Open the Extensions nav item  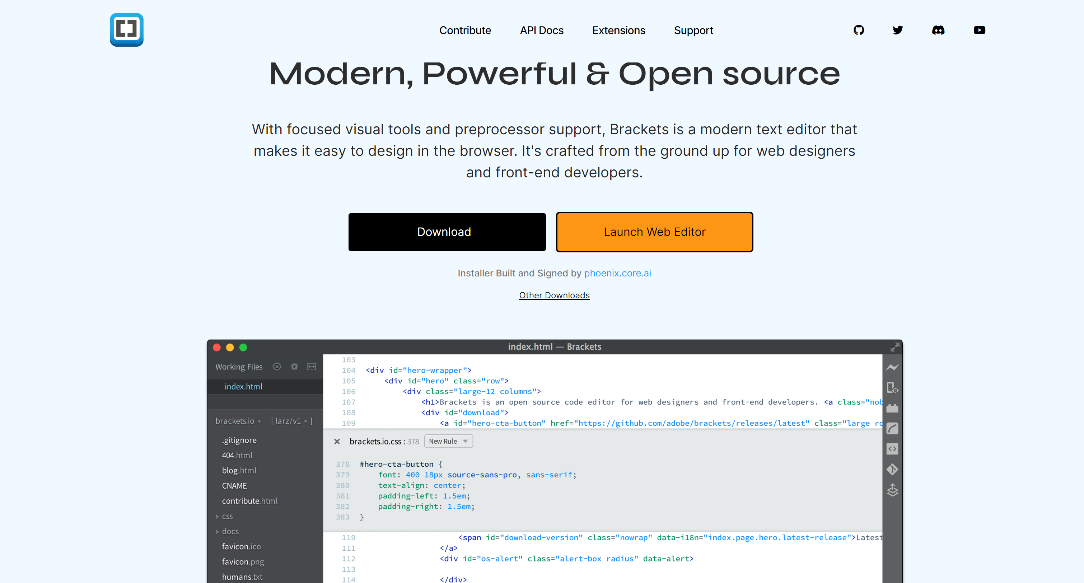(618, 30)
